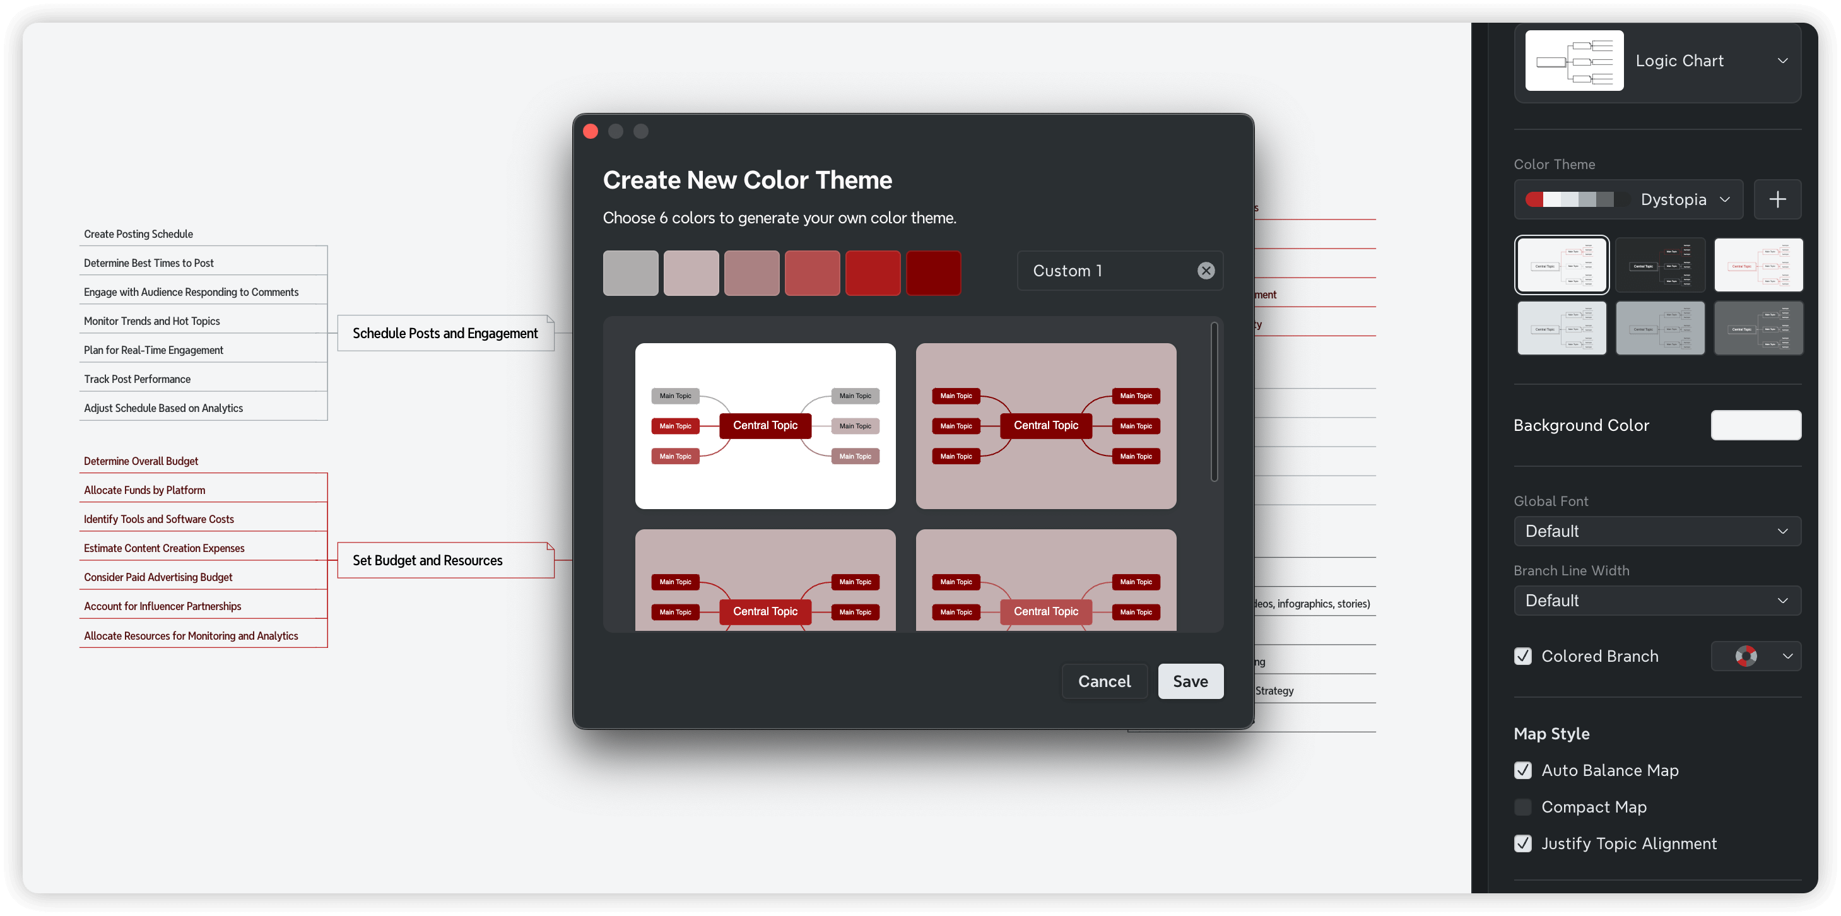
Task: Select Consider Paid Advertising Budget
Action: [158, 577]
